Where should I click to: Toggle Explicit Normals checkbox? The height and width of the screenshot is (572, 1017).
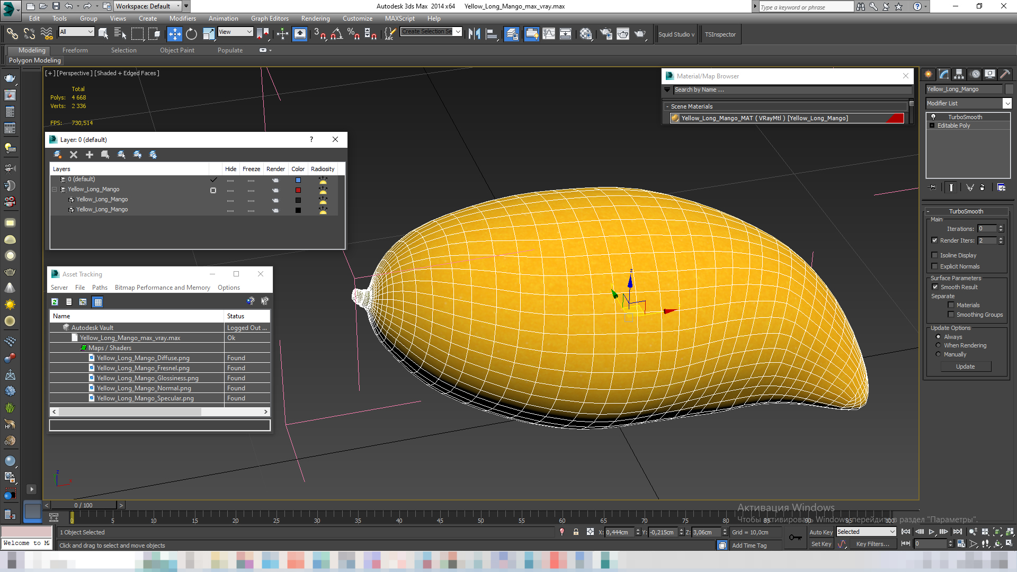coord(934,266)
